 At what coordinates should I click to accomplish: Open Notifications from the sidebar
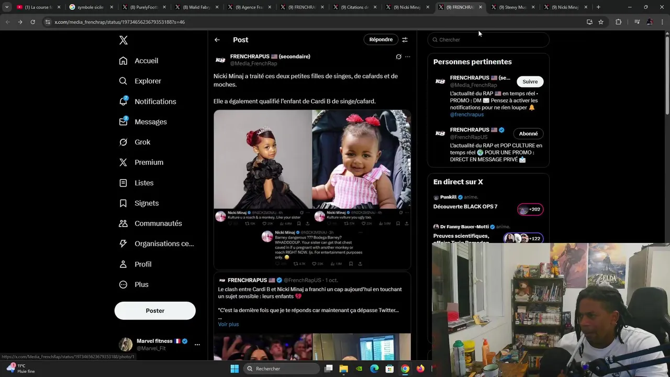pyautogui.click(x=148, y=102)
